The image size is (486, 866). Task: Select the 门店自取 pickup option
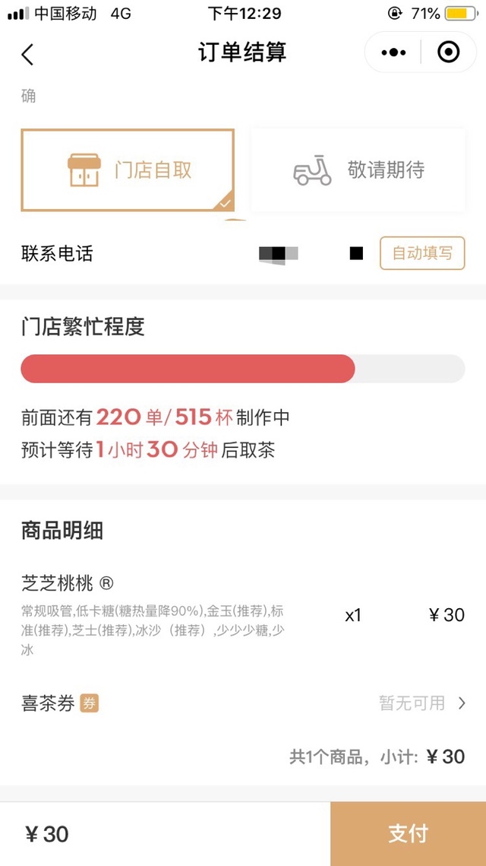click(x=128, y=170)
